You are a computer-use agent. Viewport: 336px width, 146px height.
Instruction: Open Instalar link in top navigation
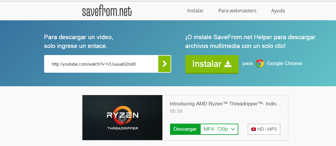(195, 11)
